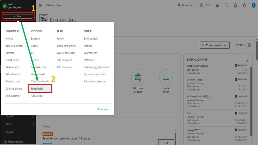This screenshot has height=145, width=258.
Task: Open the settings gear icon
Action: (245, 5)
